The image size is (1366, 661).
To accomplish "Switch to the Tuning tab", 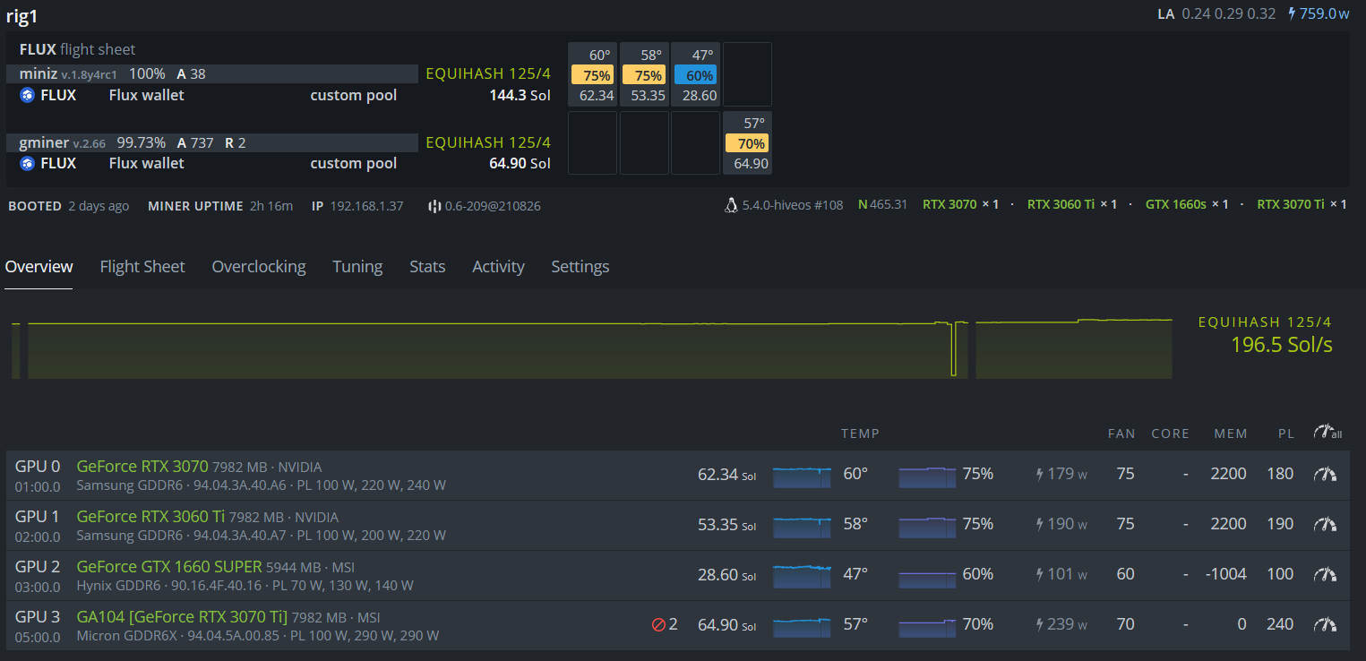I will pos(357,266).
